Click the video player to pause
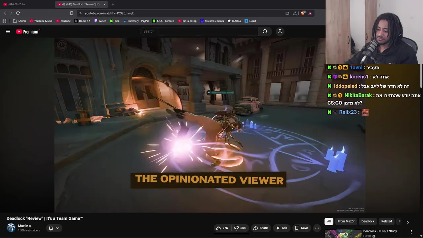Viewport: 423px width, 238px height. (x=210, y=125)
